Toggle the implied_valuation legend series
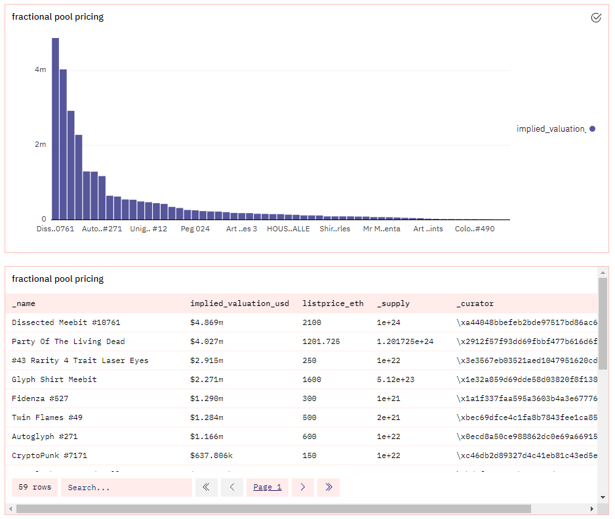 [x=556, y=129]
